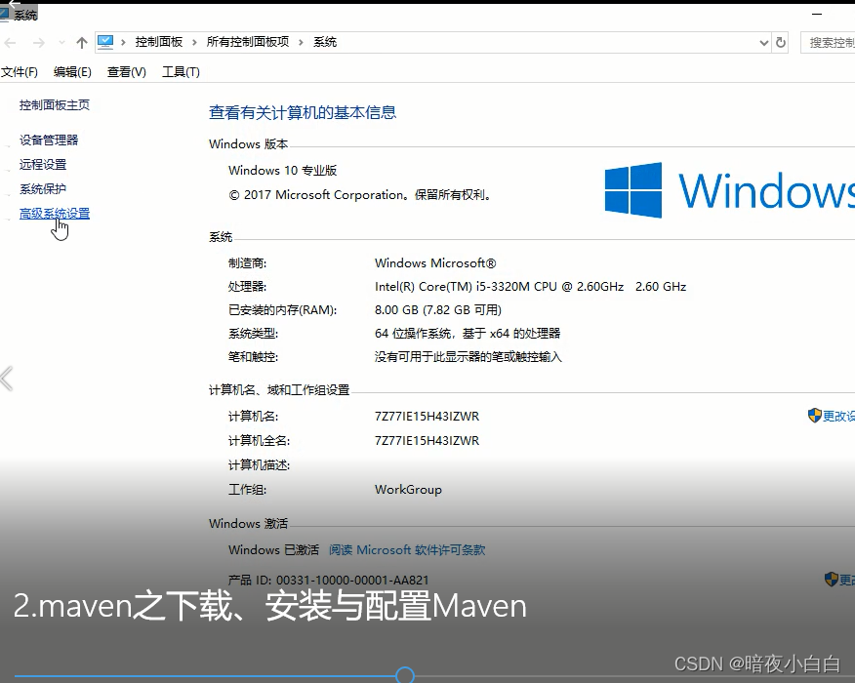The width and height of the screenshot is (855, 683).
Task: Go up one level arrow
Action: [82, 43]
